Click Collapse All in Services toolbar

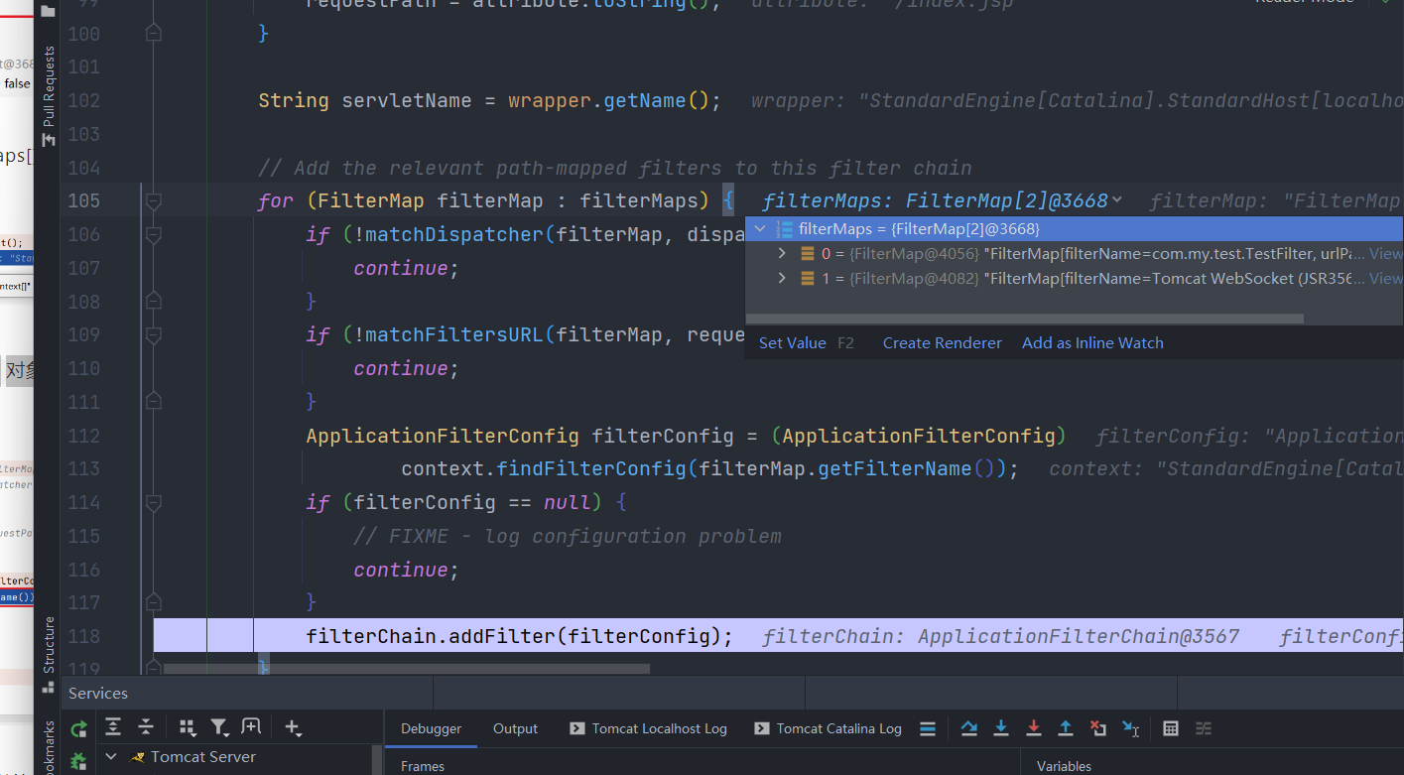pyautogui.click(x=146, y=728)
